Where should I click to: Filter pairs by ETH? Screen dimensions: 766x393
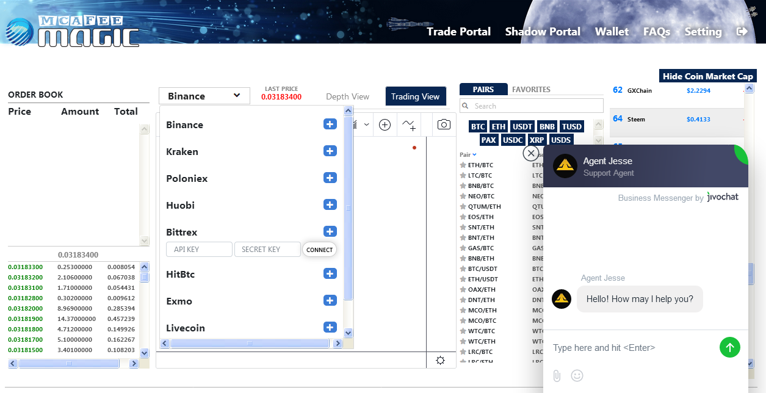(x=499, y=126)
